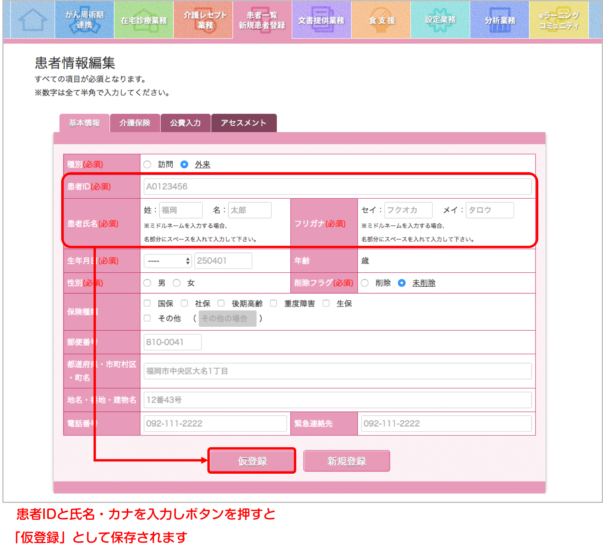603x552 pixels.
Task: Open 食支援 navigation tile
Action: (381, 20)
